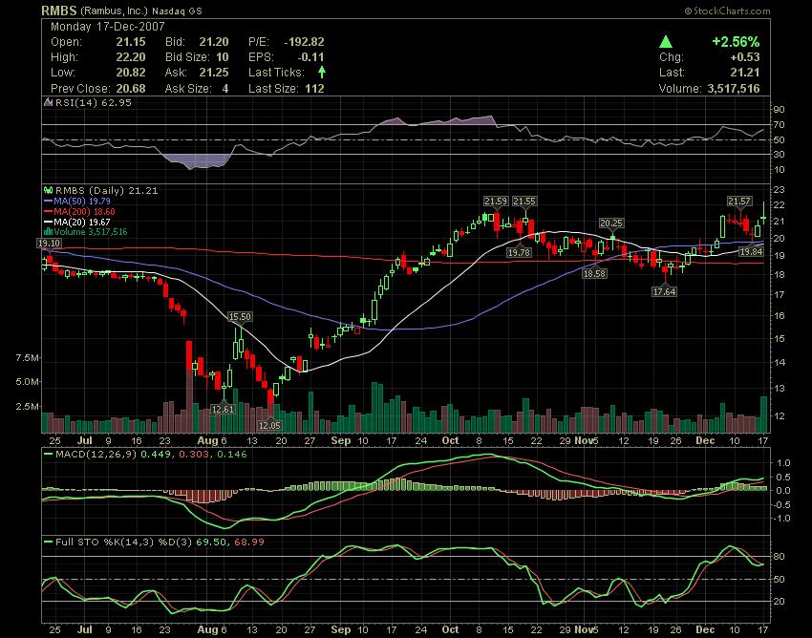
Task: Click the 19.84 price label
Action: (x=751, y=252)
